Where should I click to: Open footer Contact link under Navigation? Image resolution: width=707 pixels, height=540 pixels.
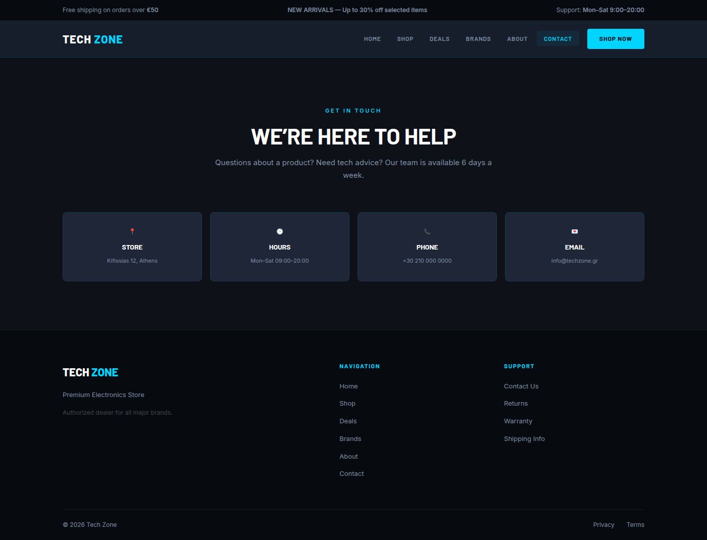tap(351, 473)
